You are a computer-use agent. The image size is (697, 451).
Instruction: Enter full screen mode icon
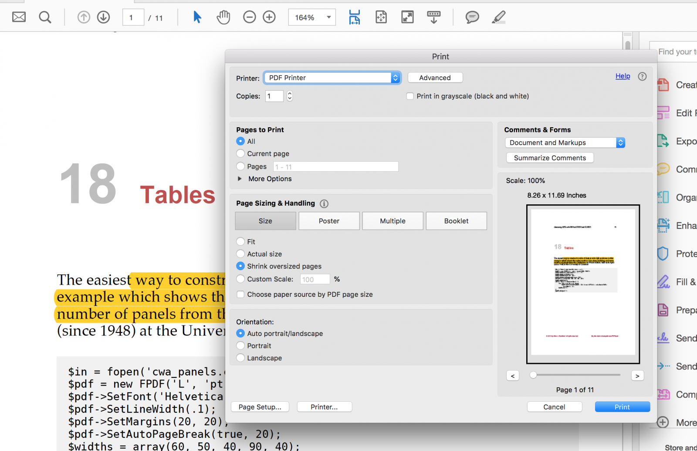(407, 17)
